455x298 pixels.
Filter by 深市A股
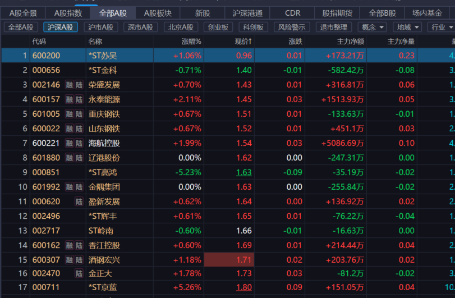click(140, 27)
